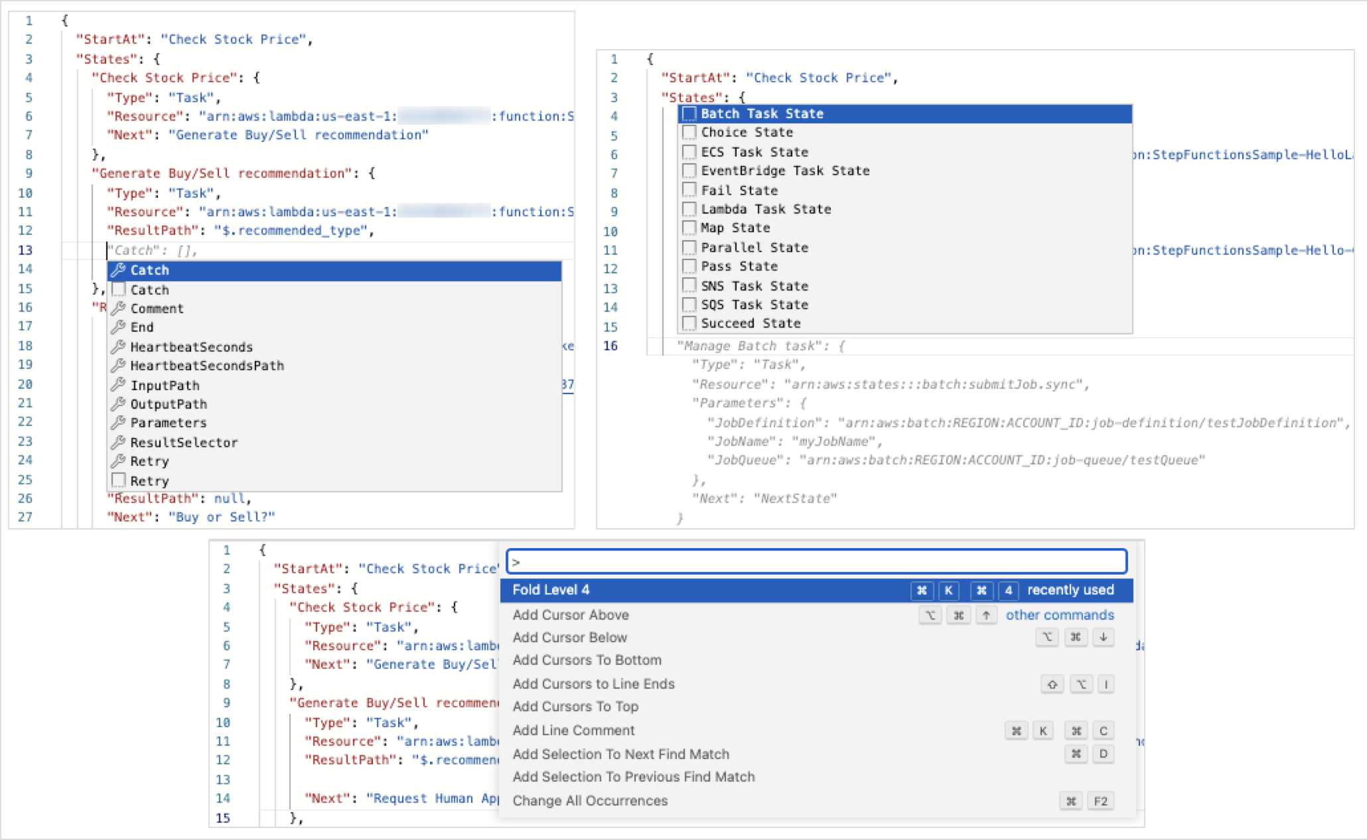Viewport: 1367px width, 840px height.
Task: Click line number 13 in top-left editor
Action: point(25,250)
